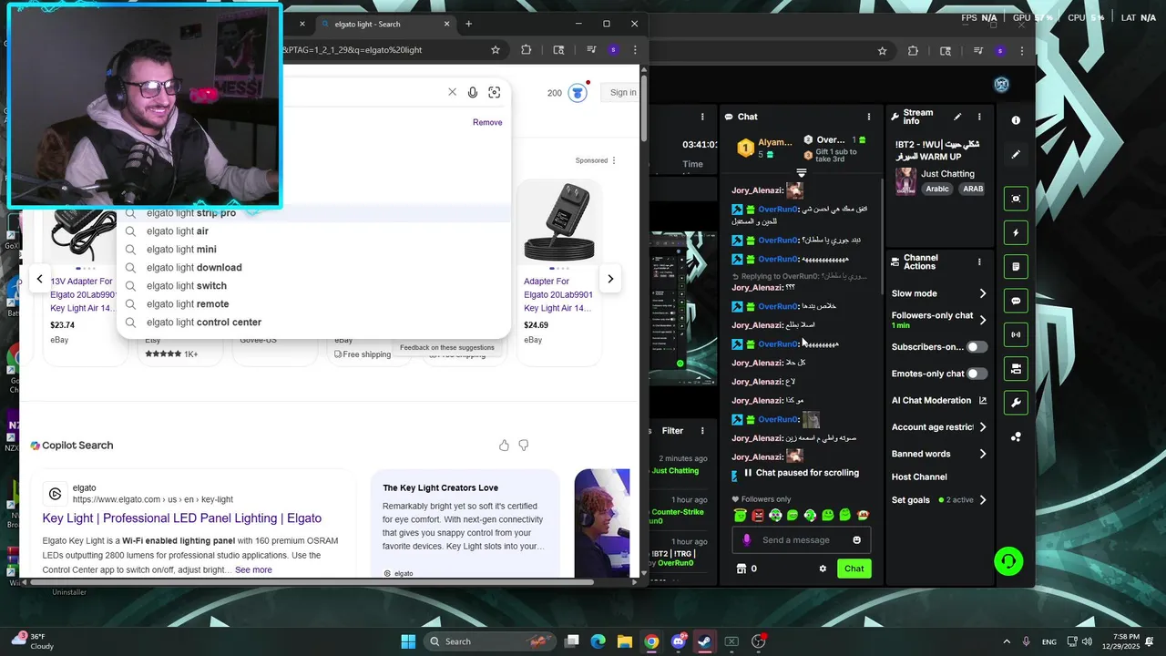
Task: Click the wrench tools icon in sidebar
Action: pyautogui.click(x=1016, y=403)
